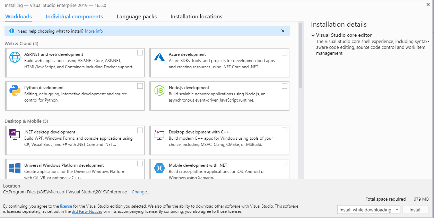Open the Installation locations tab
This screenshot has height=218, width=434.
tap(196, 17)
